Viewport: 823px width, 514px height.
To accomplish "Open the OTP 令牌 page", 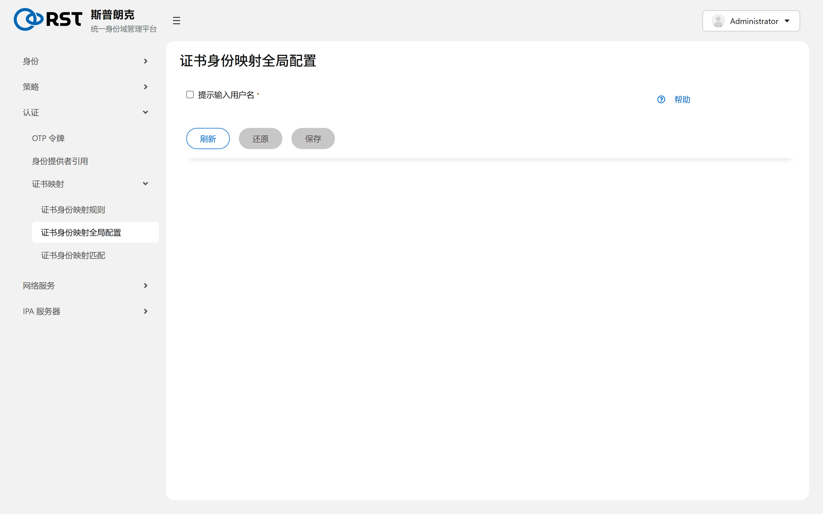I will pyautogui.click(x=48, y=138).
